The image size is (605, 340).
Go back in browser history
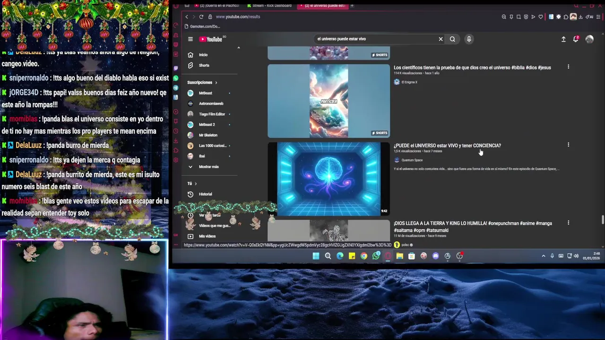click(x=186, y=17)
